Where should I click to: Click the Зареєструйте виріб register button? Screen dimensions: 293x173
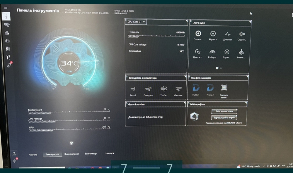click(224, 117)
